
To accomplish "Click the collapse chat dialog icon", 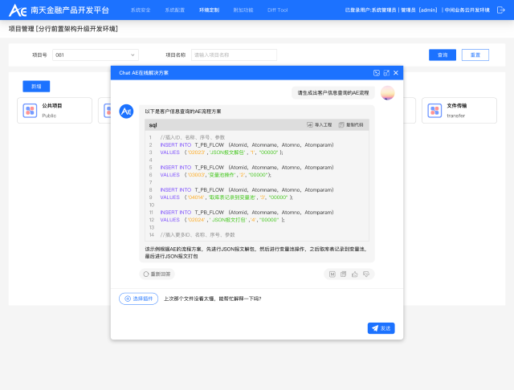I will coord(377,72).
